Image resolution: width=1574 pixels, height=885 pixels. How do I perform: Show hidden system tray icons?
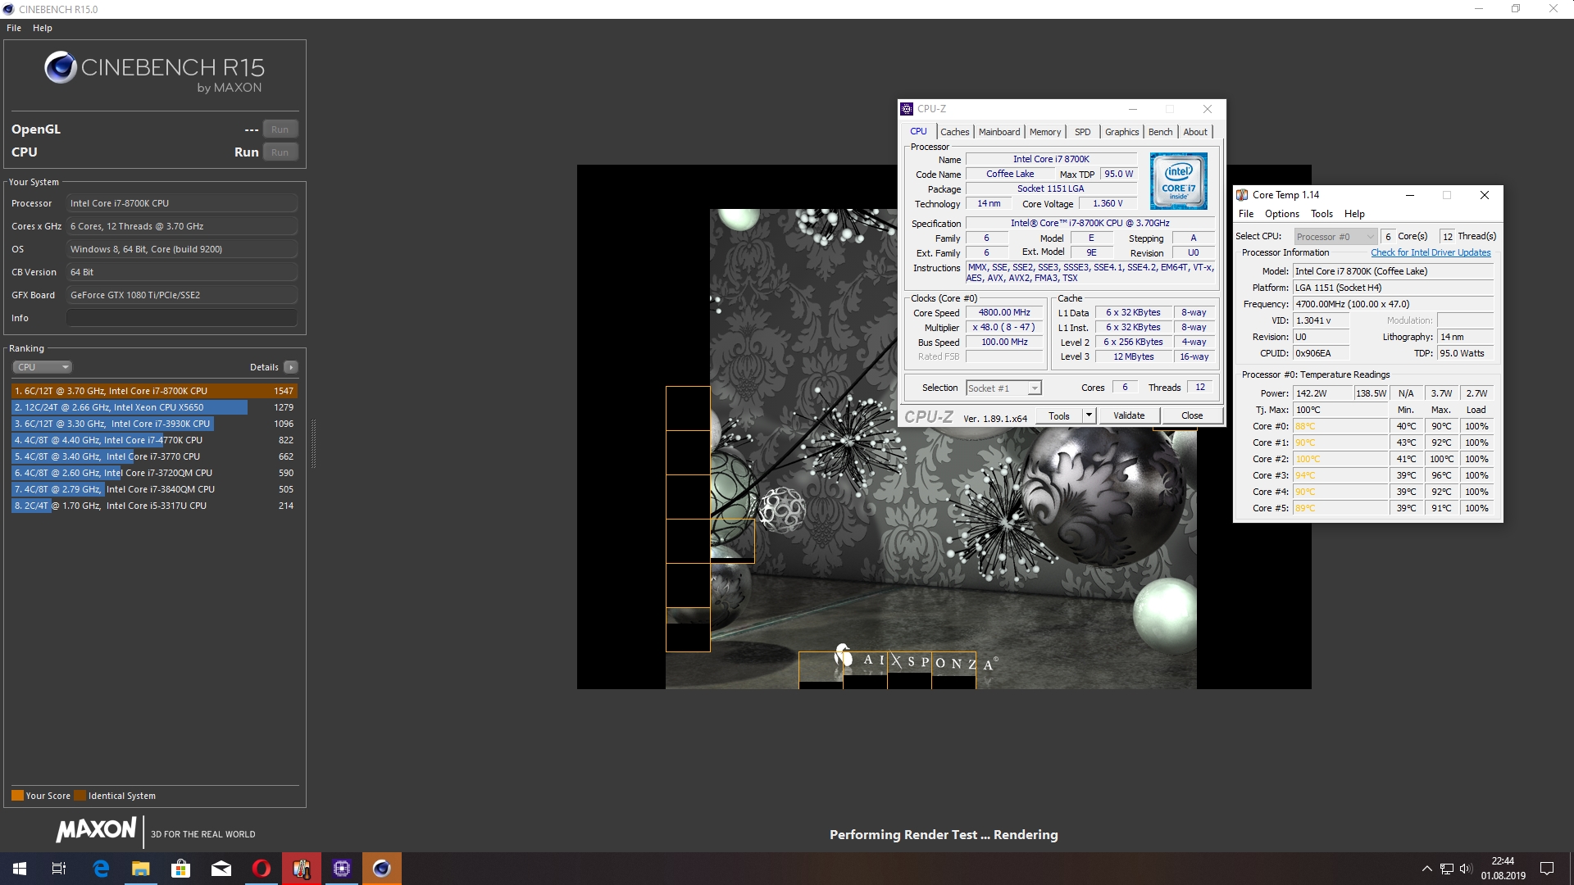pos(1426,869)
